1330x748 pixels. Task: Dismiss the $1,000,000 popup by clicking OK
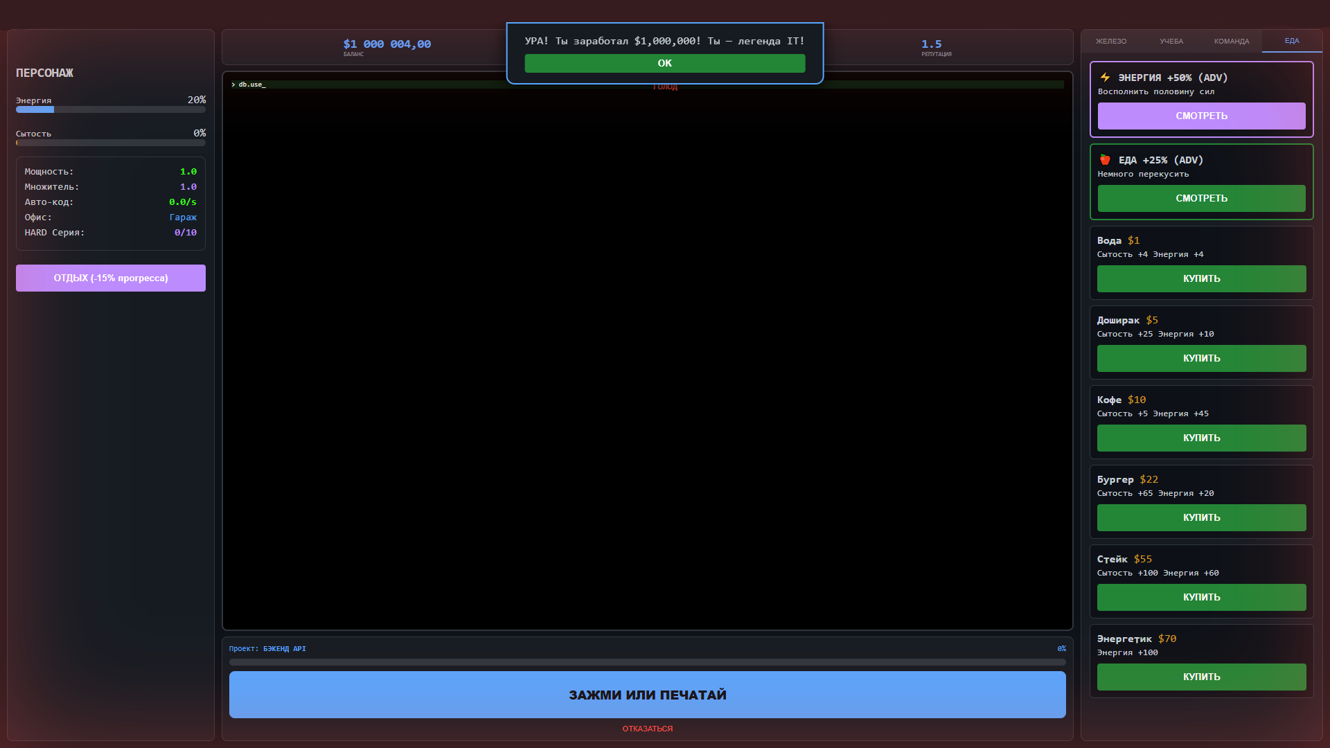click(x=664, y=63)
